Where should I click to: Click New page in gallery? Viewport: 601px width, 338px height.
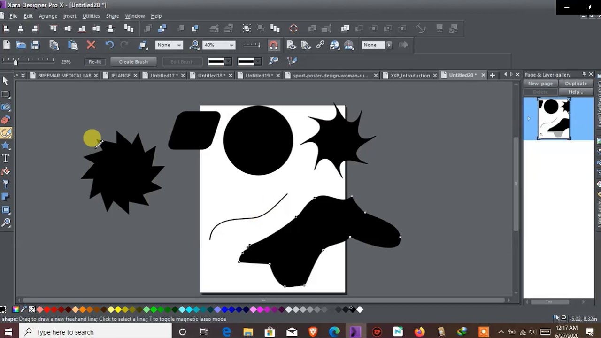540,84
